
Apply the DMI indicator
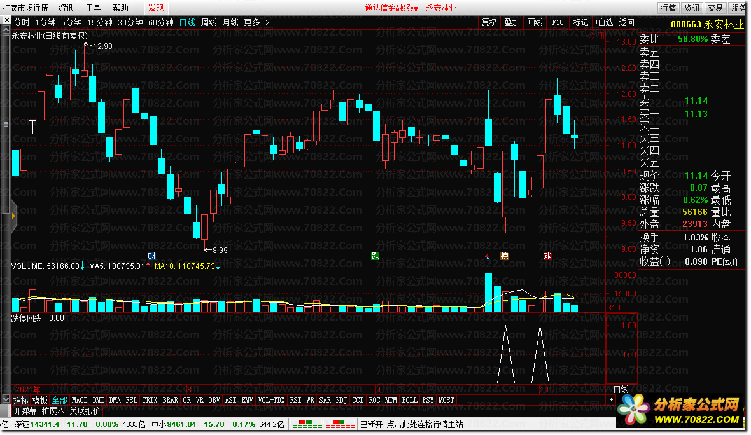pyautogui.click(x=98, y=400)
